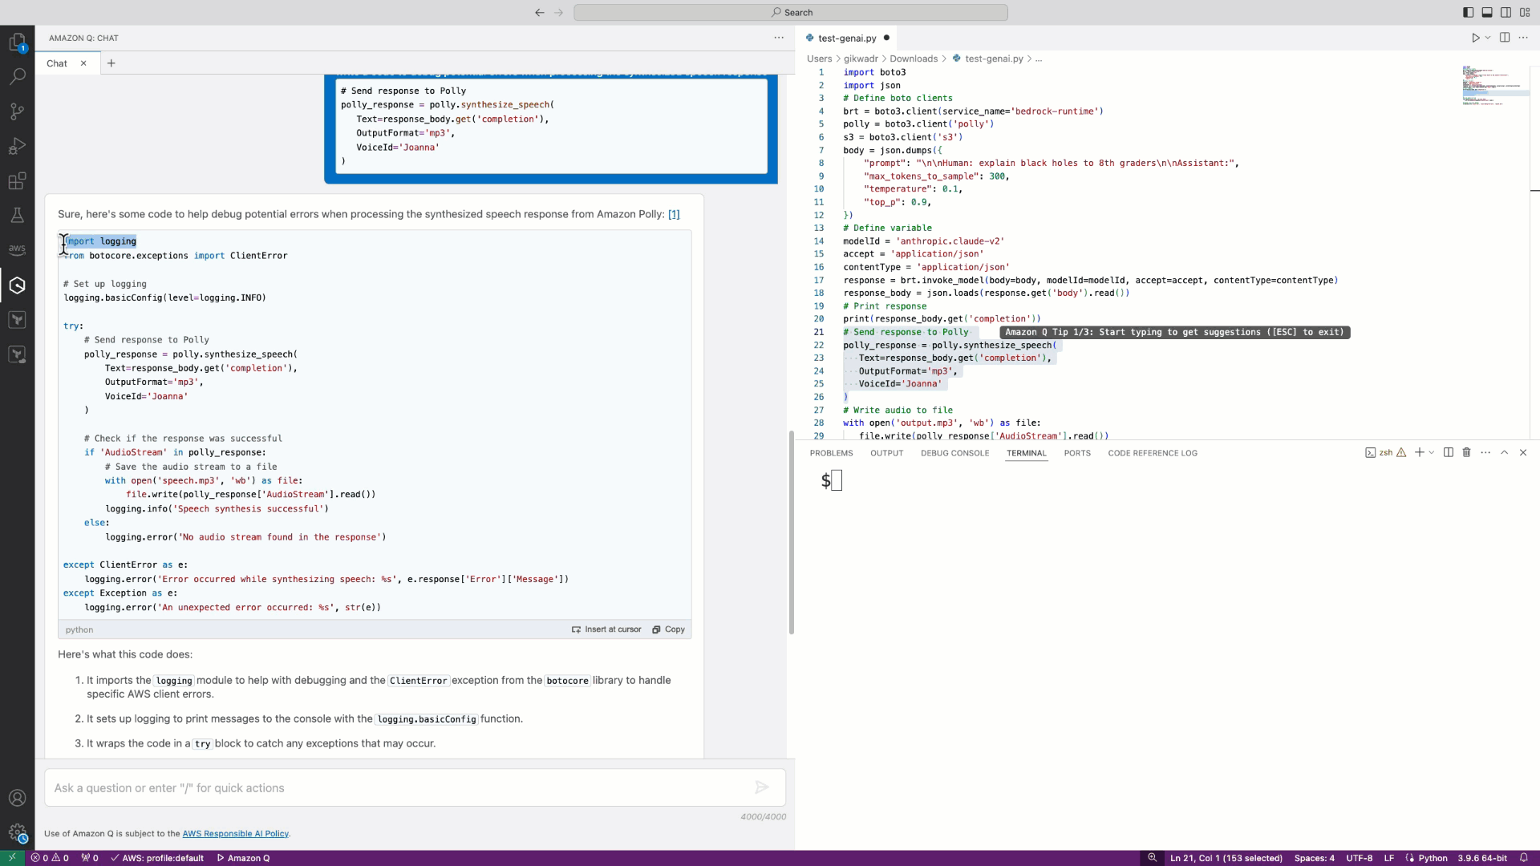1540x866 pixels.
Task: Run the test-genai.py file with the play button
Action: [1476, 38]
